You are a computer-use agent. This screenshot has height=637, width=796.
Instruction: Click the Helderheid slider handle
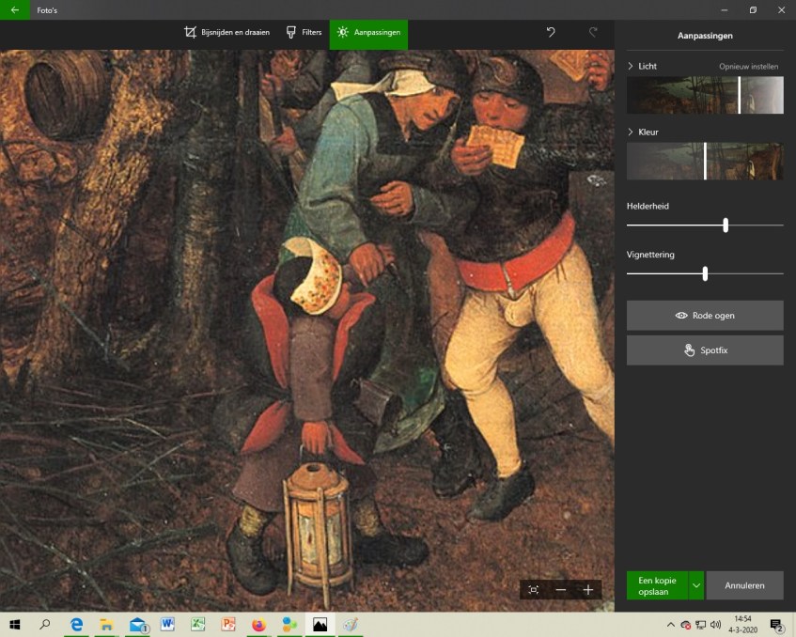pos(726,225)
